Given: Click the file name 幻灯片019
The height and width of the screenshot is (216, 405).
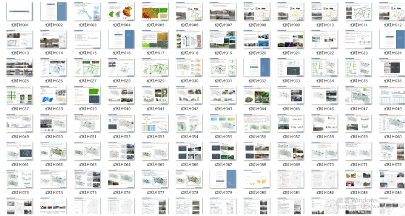Looking at the screenshot, I should [x=223, y=53].
